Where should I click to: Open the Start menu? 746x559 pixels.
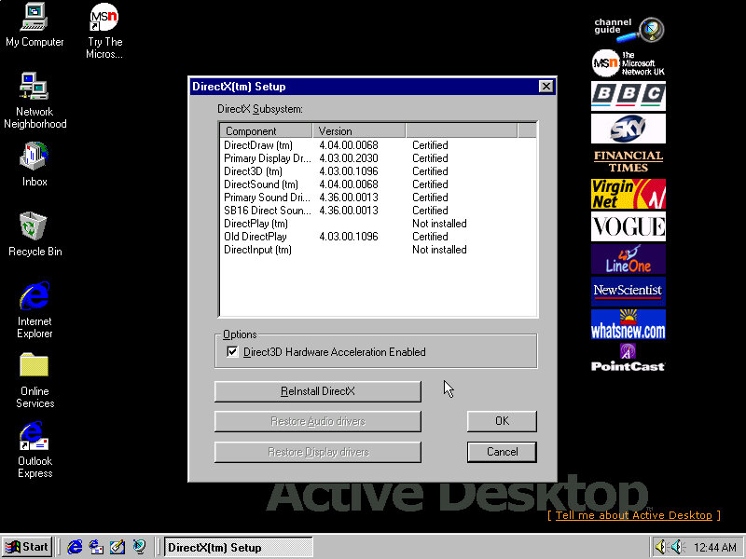[27, 547]
